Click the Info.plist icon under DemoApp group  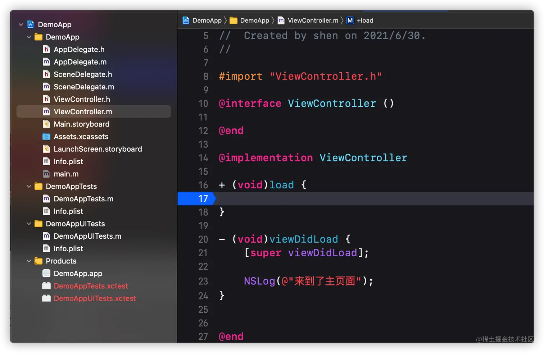point(46,161)
